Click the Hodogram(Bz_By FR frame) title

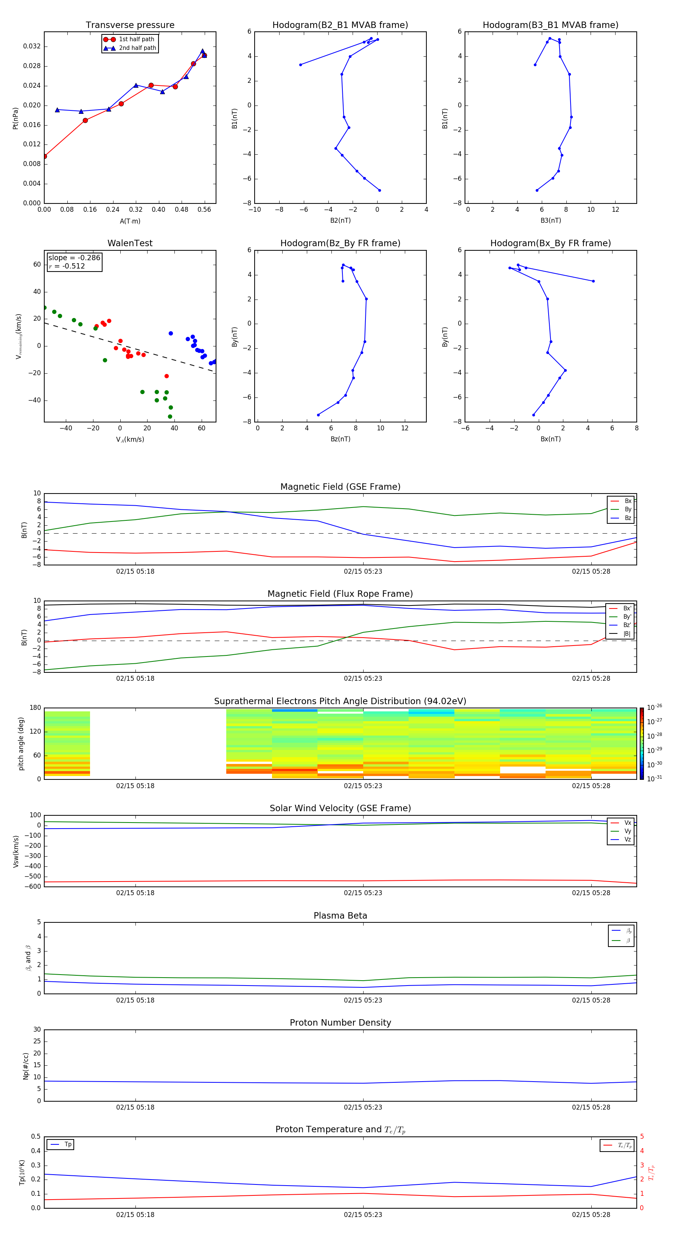coord(340,243)
